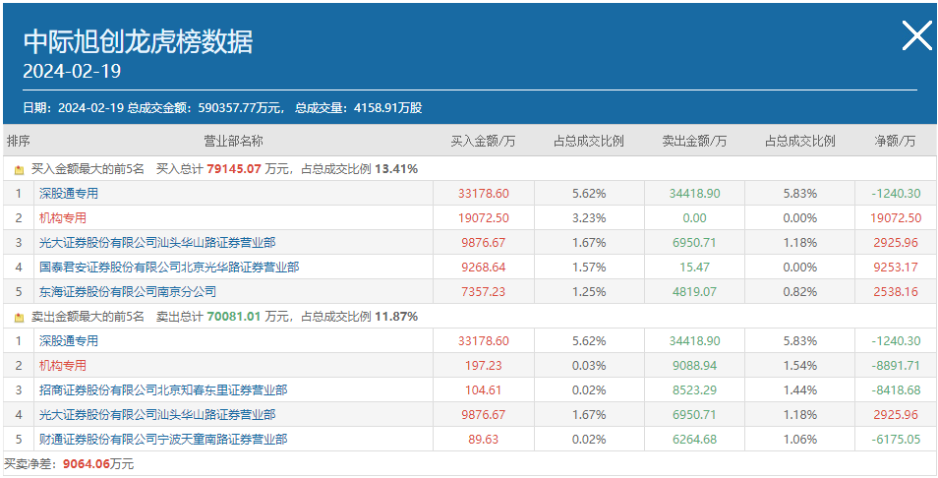The width and height of the screenshot is (938, 478).
Task: Click sell amount 8523.29 for 招商证券
Action: [694, 390]
